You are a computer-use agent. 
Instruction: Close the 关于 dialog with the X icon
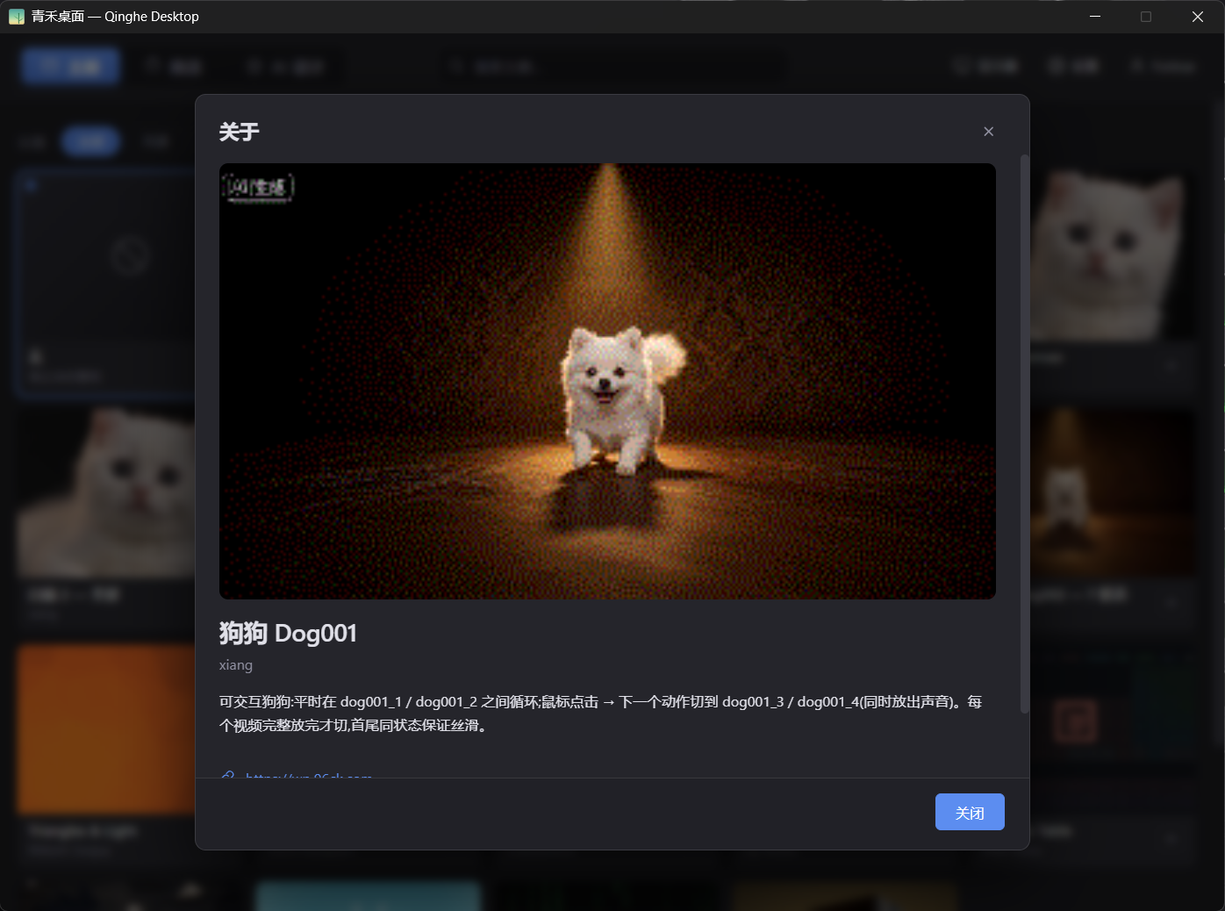[x=988, y=132]
